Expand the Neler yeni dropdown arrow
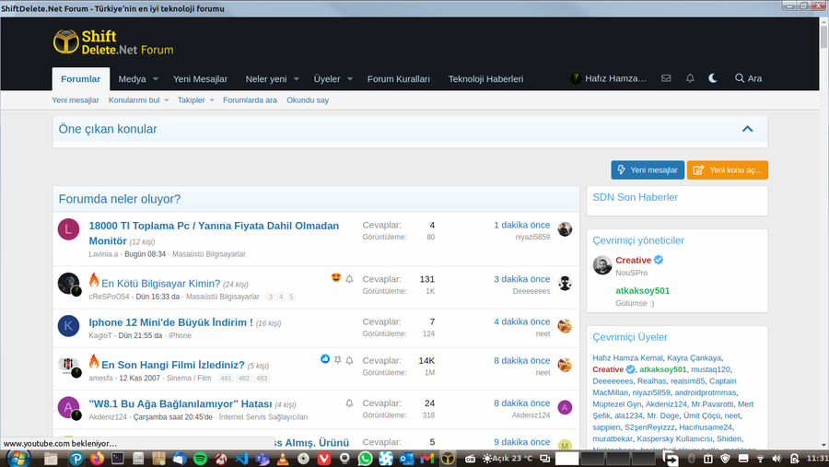 tap(296, 79)
